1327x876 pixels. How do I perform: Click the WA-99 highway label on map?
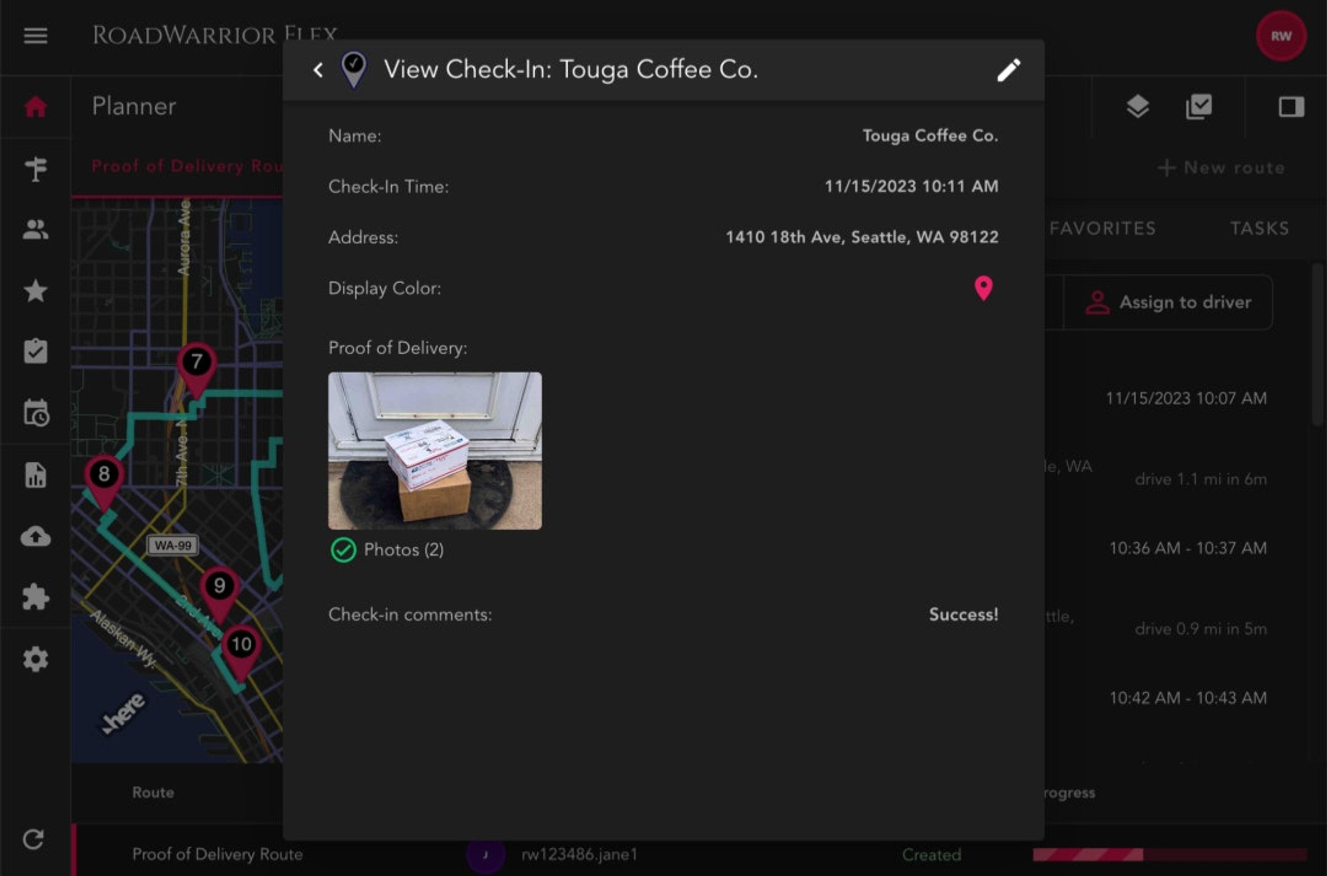173,545
